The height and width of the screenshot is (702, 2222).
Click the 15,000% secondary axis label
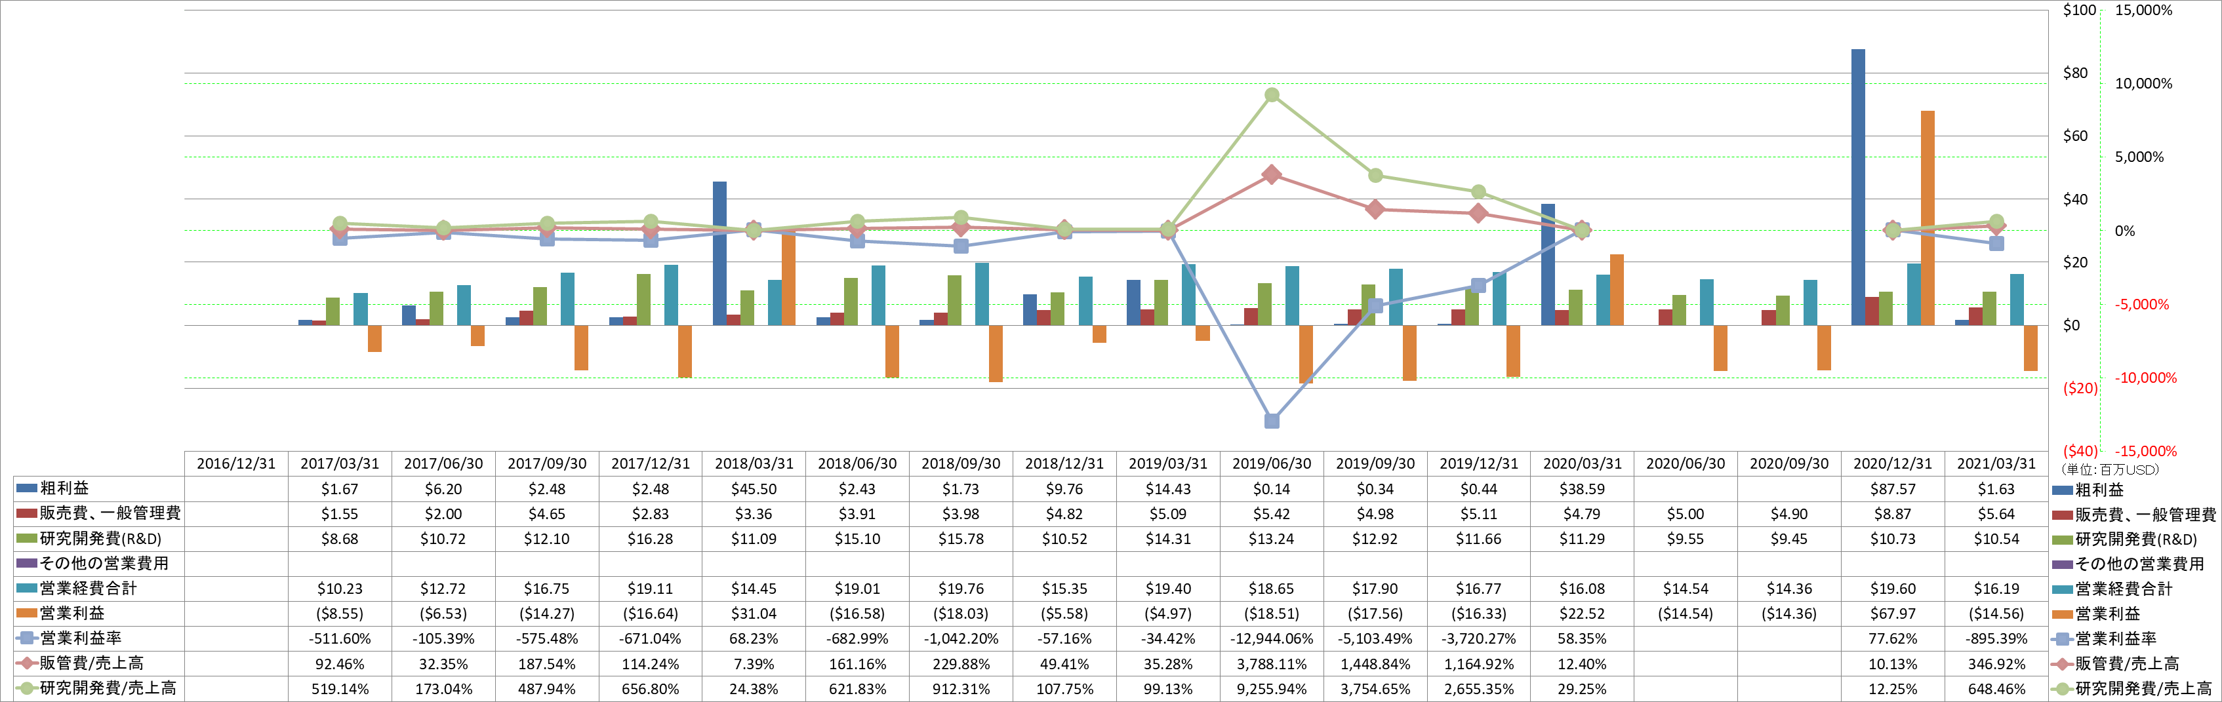tap(2143, 10)
